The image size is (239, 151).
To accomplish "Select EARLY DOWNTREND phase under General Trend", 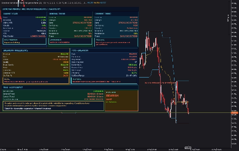I will 83,36.
